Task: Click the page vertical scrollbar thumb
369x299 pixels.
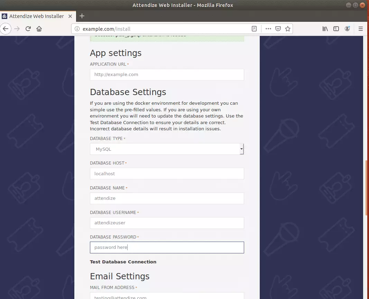Action: point(366,188)
